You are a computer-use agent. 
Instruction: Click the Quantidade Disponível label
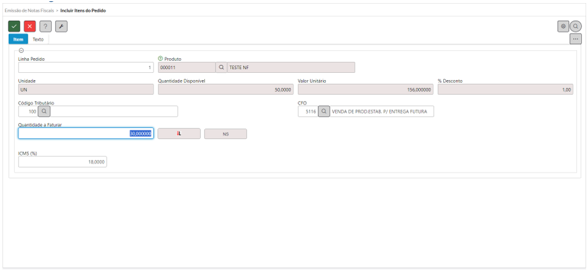(x=182, y=81)
